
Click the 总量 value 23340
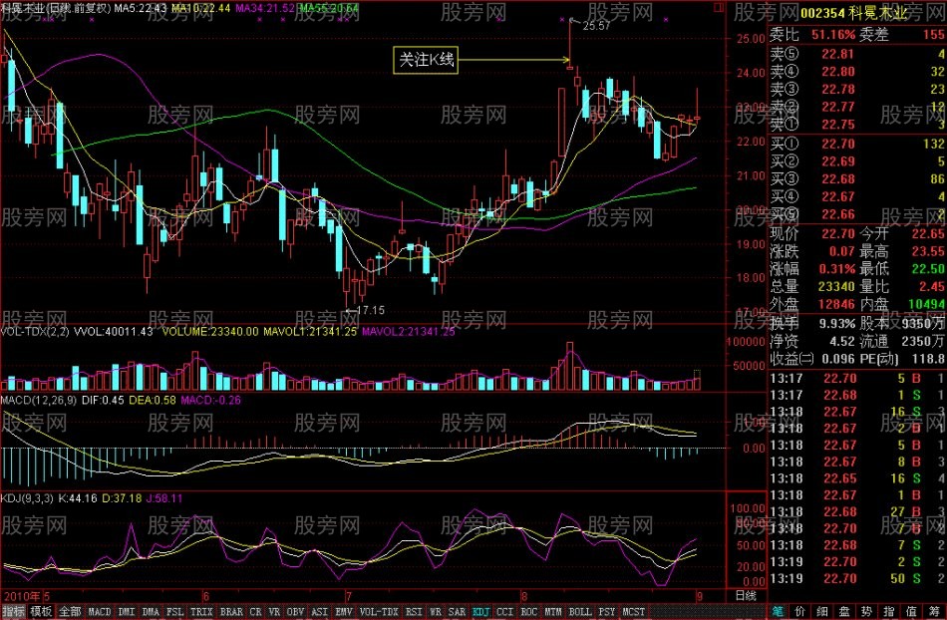[836, 286]
